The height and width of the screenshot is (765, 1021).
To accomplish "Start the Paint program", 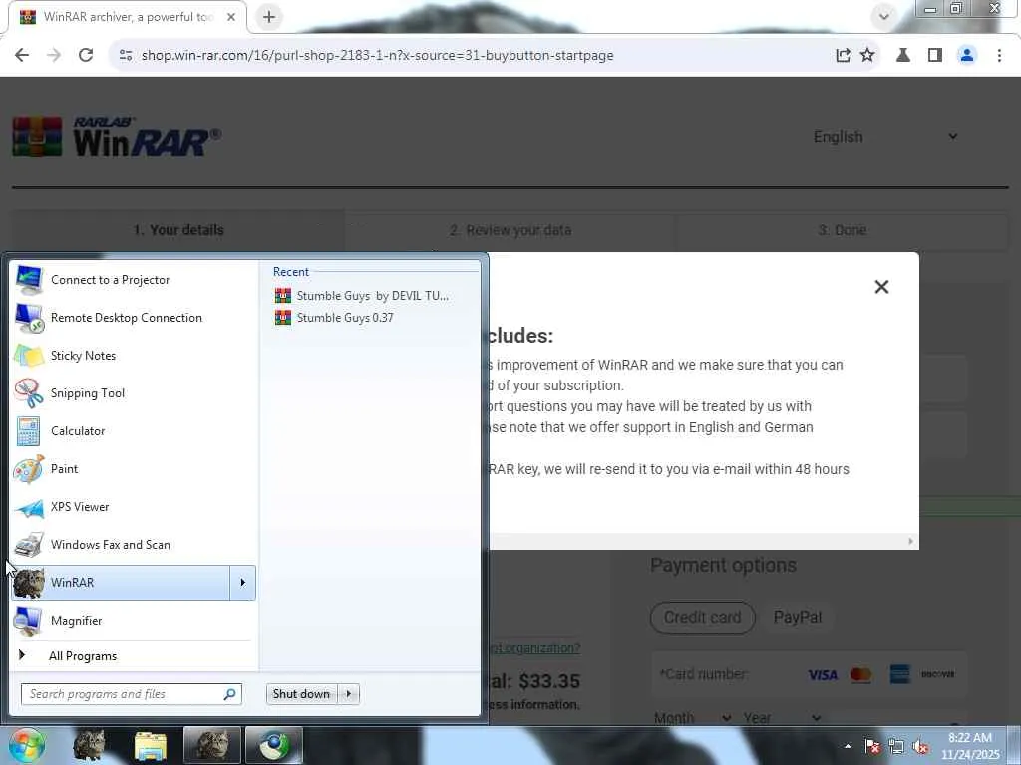I will 134,469.
